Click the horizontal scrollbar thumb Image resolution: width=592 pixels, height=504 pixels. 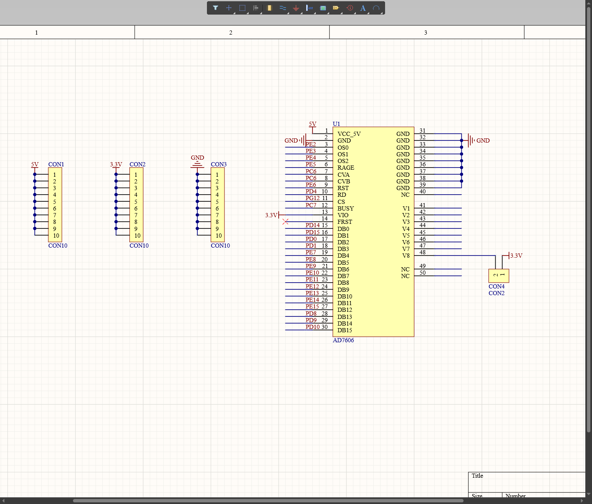pyautogui.click(x=268, y=501)
